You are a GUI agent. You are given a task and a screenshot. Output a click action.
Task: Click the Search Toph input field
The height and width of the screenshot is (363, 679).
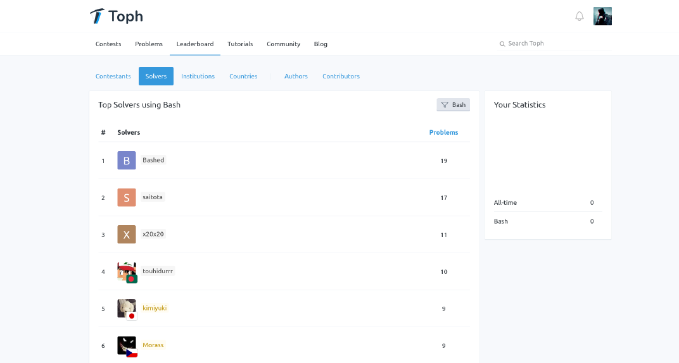557,44
